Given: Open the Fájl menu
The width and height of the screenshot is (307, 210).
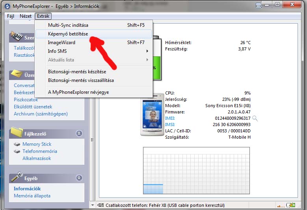Looking at the screenshot, I should click(11, 16).
